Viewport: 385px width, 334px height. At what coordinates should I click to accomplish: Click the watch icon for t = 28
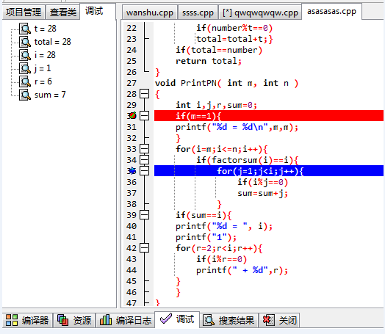[25, 29]
